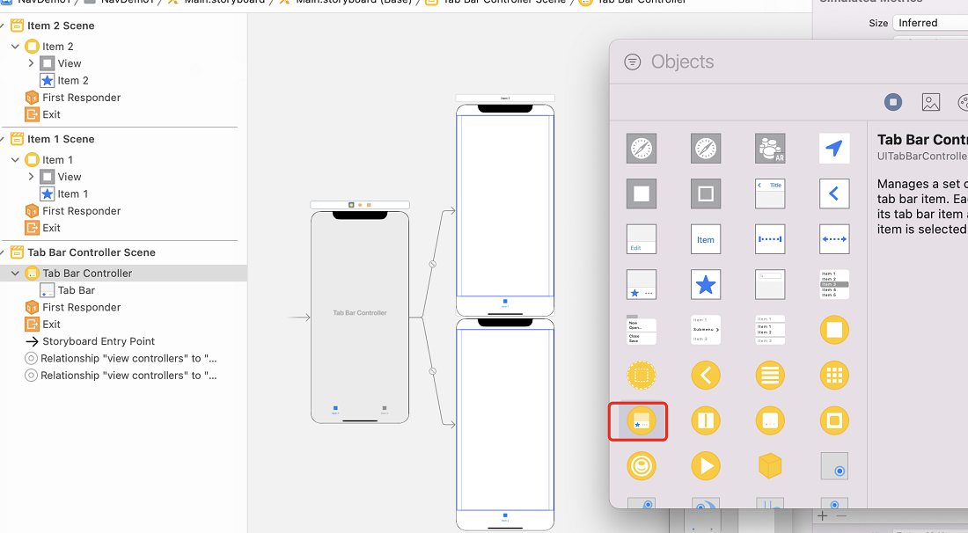Click the plus button below the library
The width and height of the screenshot is (968, 533).
pyautogui.click(x=822, y=515)
